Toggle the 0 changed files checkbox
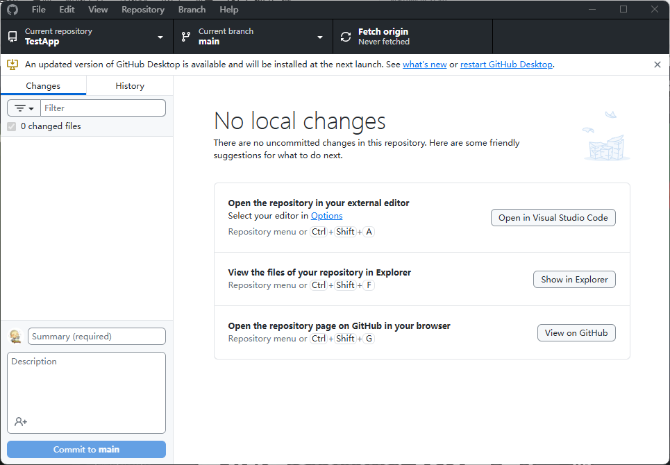Image resolution: width=670 pixels, height=465 pixels. [x=12, y=126]
